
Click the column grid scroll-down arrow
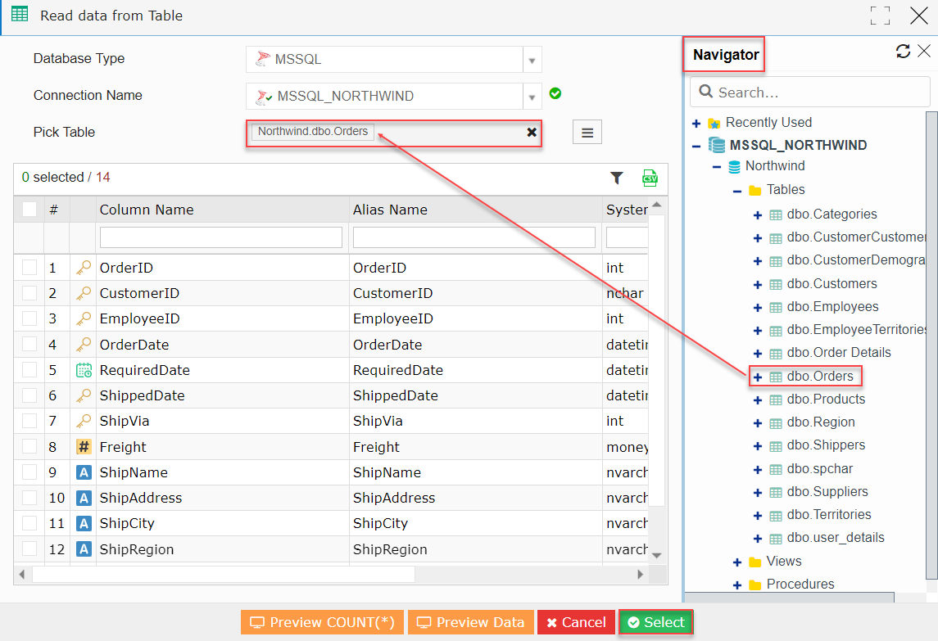[x=657, y=556]
